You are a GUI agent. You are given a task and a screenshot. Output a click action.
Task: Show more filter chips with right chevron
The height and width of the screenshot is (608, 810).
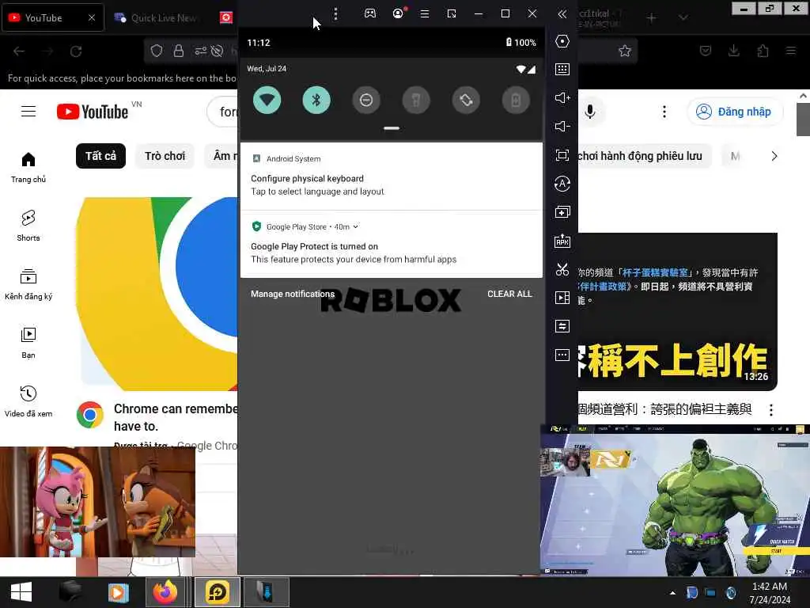[x=774, y=156]
